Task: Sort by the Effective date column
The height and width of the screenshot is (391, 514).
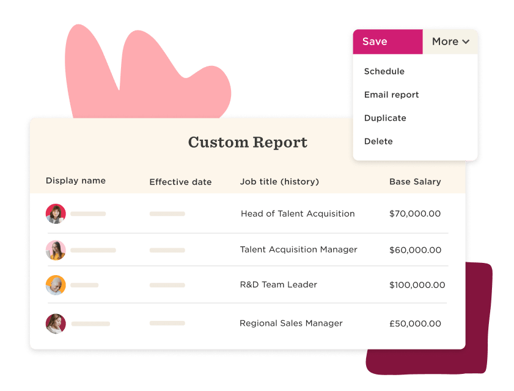Action: coord(180,182)
